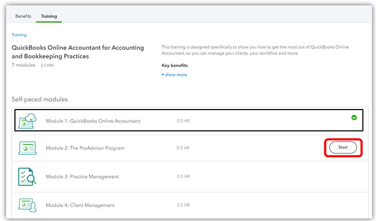Click the 0.5 HR duration for Module 2
Viewport: 376px width, 221px height.
(183, 148)
